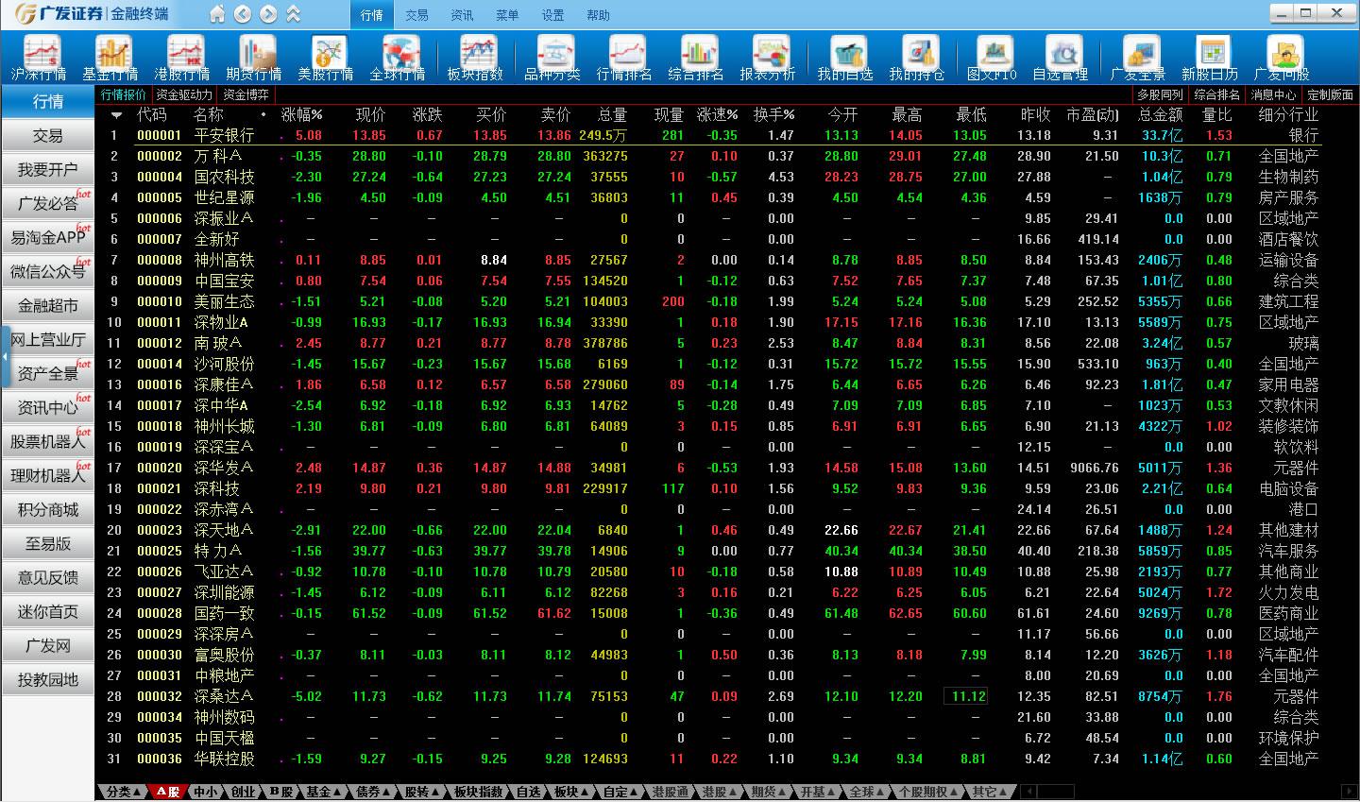
Task: Open 我的自选 watchlist icon
Action: 845,57
